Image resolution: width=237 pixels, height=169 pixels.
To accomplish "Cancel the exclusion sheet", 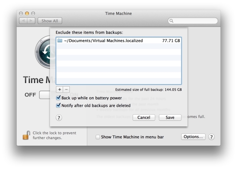I will click(144, 117).
